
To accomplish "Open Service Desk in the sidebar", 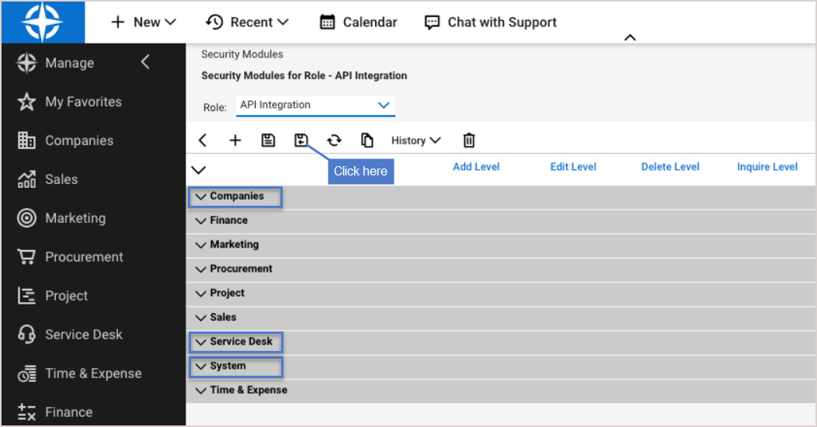I will 70,335.
